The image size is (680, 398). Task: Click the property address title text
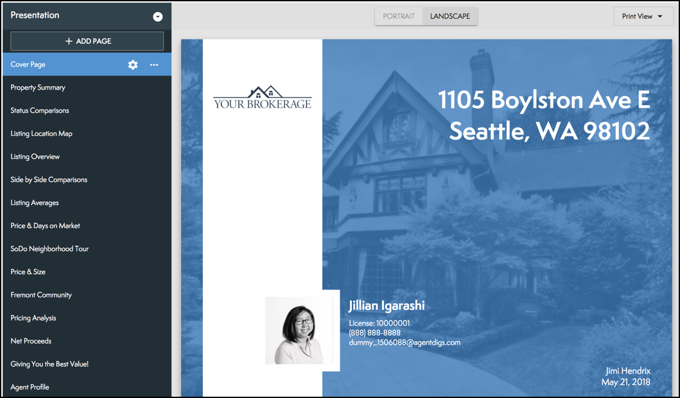coord(544,115)
